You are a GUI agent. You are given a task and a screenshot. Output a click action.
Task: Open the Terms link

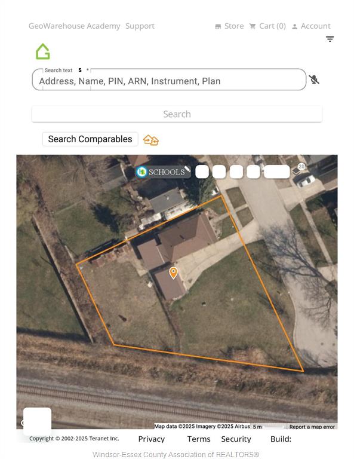tap(199, 439)
